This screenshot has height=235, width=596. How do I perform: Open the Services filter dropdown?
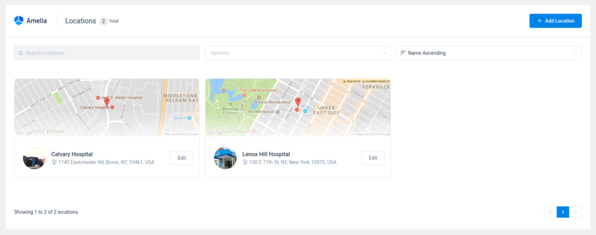[298, 53]
